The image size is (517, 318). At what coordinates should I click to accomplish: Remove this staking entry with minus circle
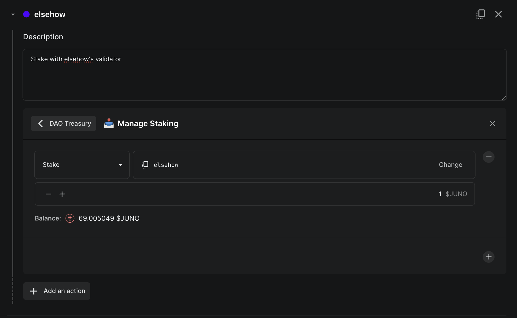(x=489, y=157)
